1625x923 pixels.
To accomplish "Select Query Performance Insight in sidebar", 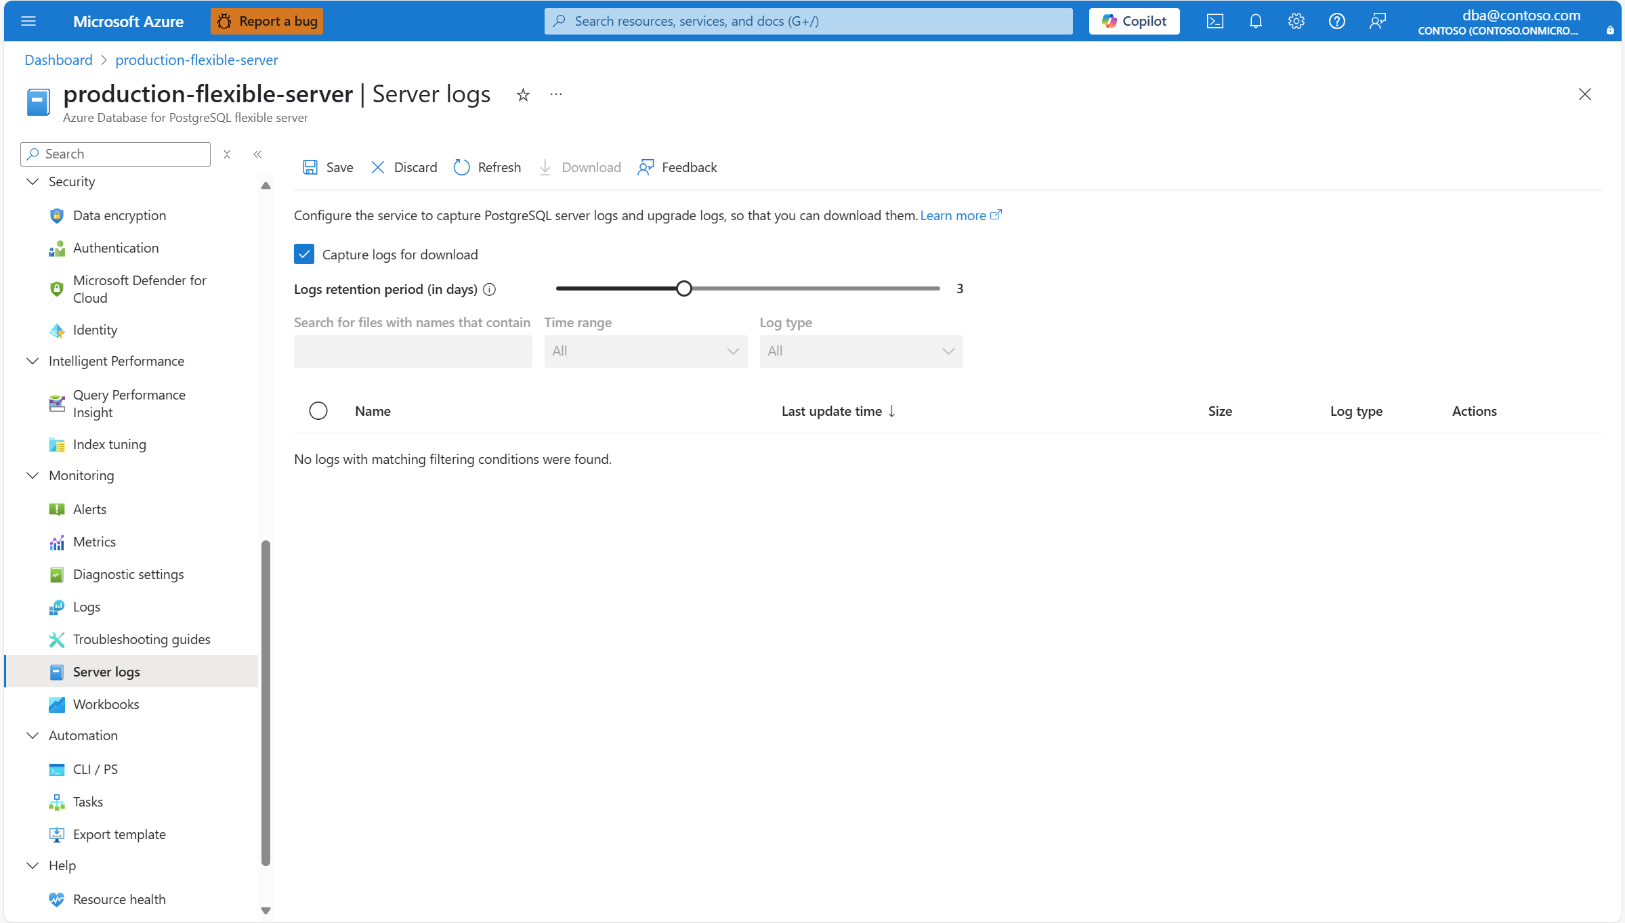I will click(x=129, y=403).
